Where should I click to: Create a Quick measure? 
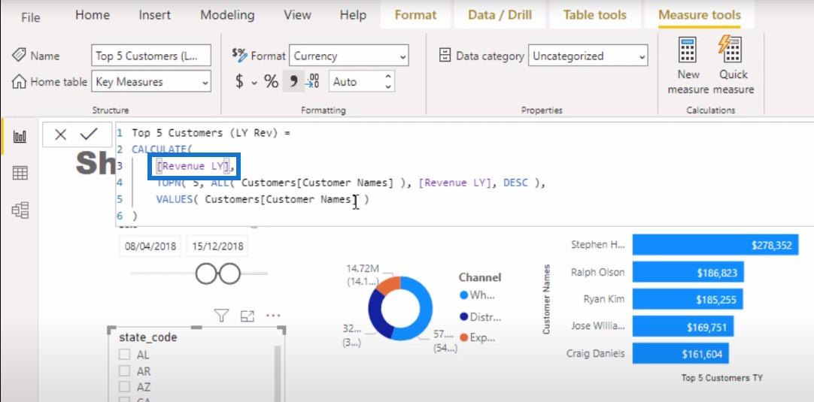(733, 65)
